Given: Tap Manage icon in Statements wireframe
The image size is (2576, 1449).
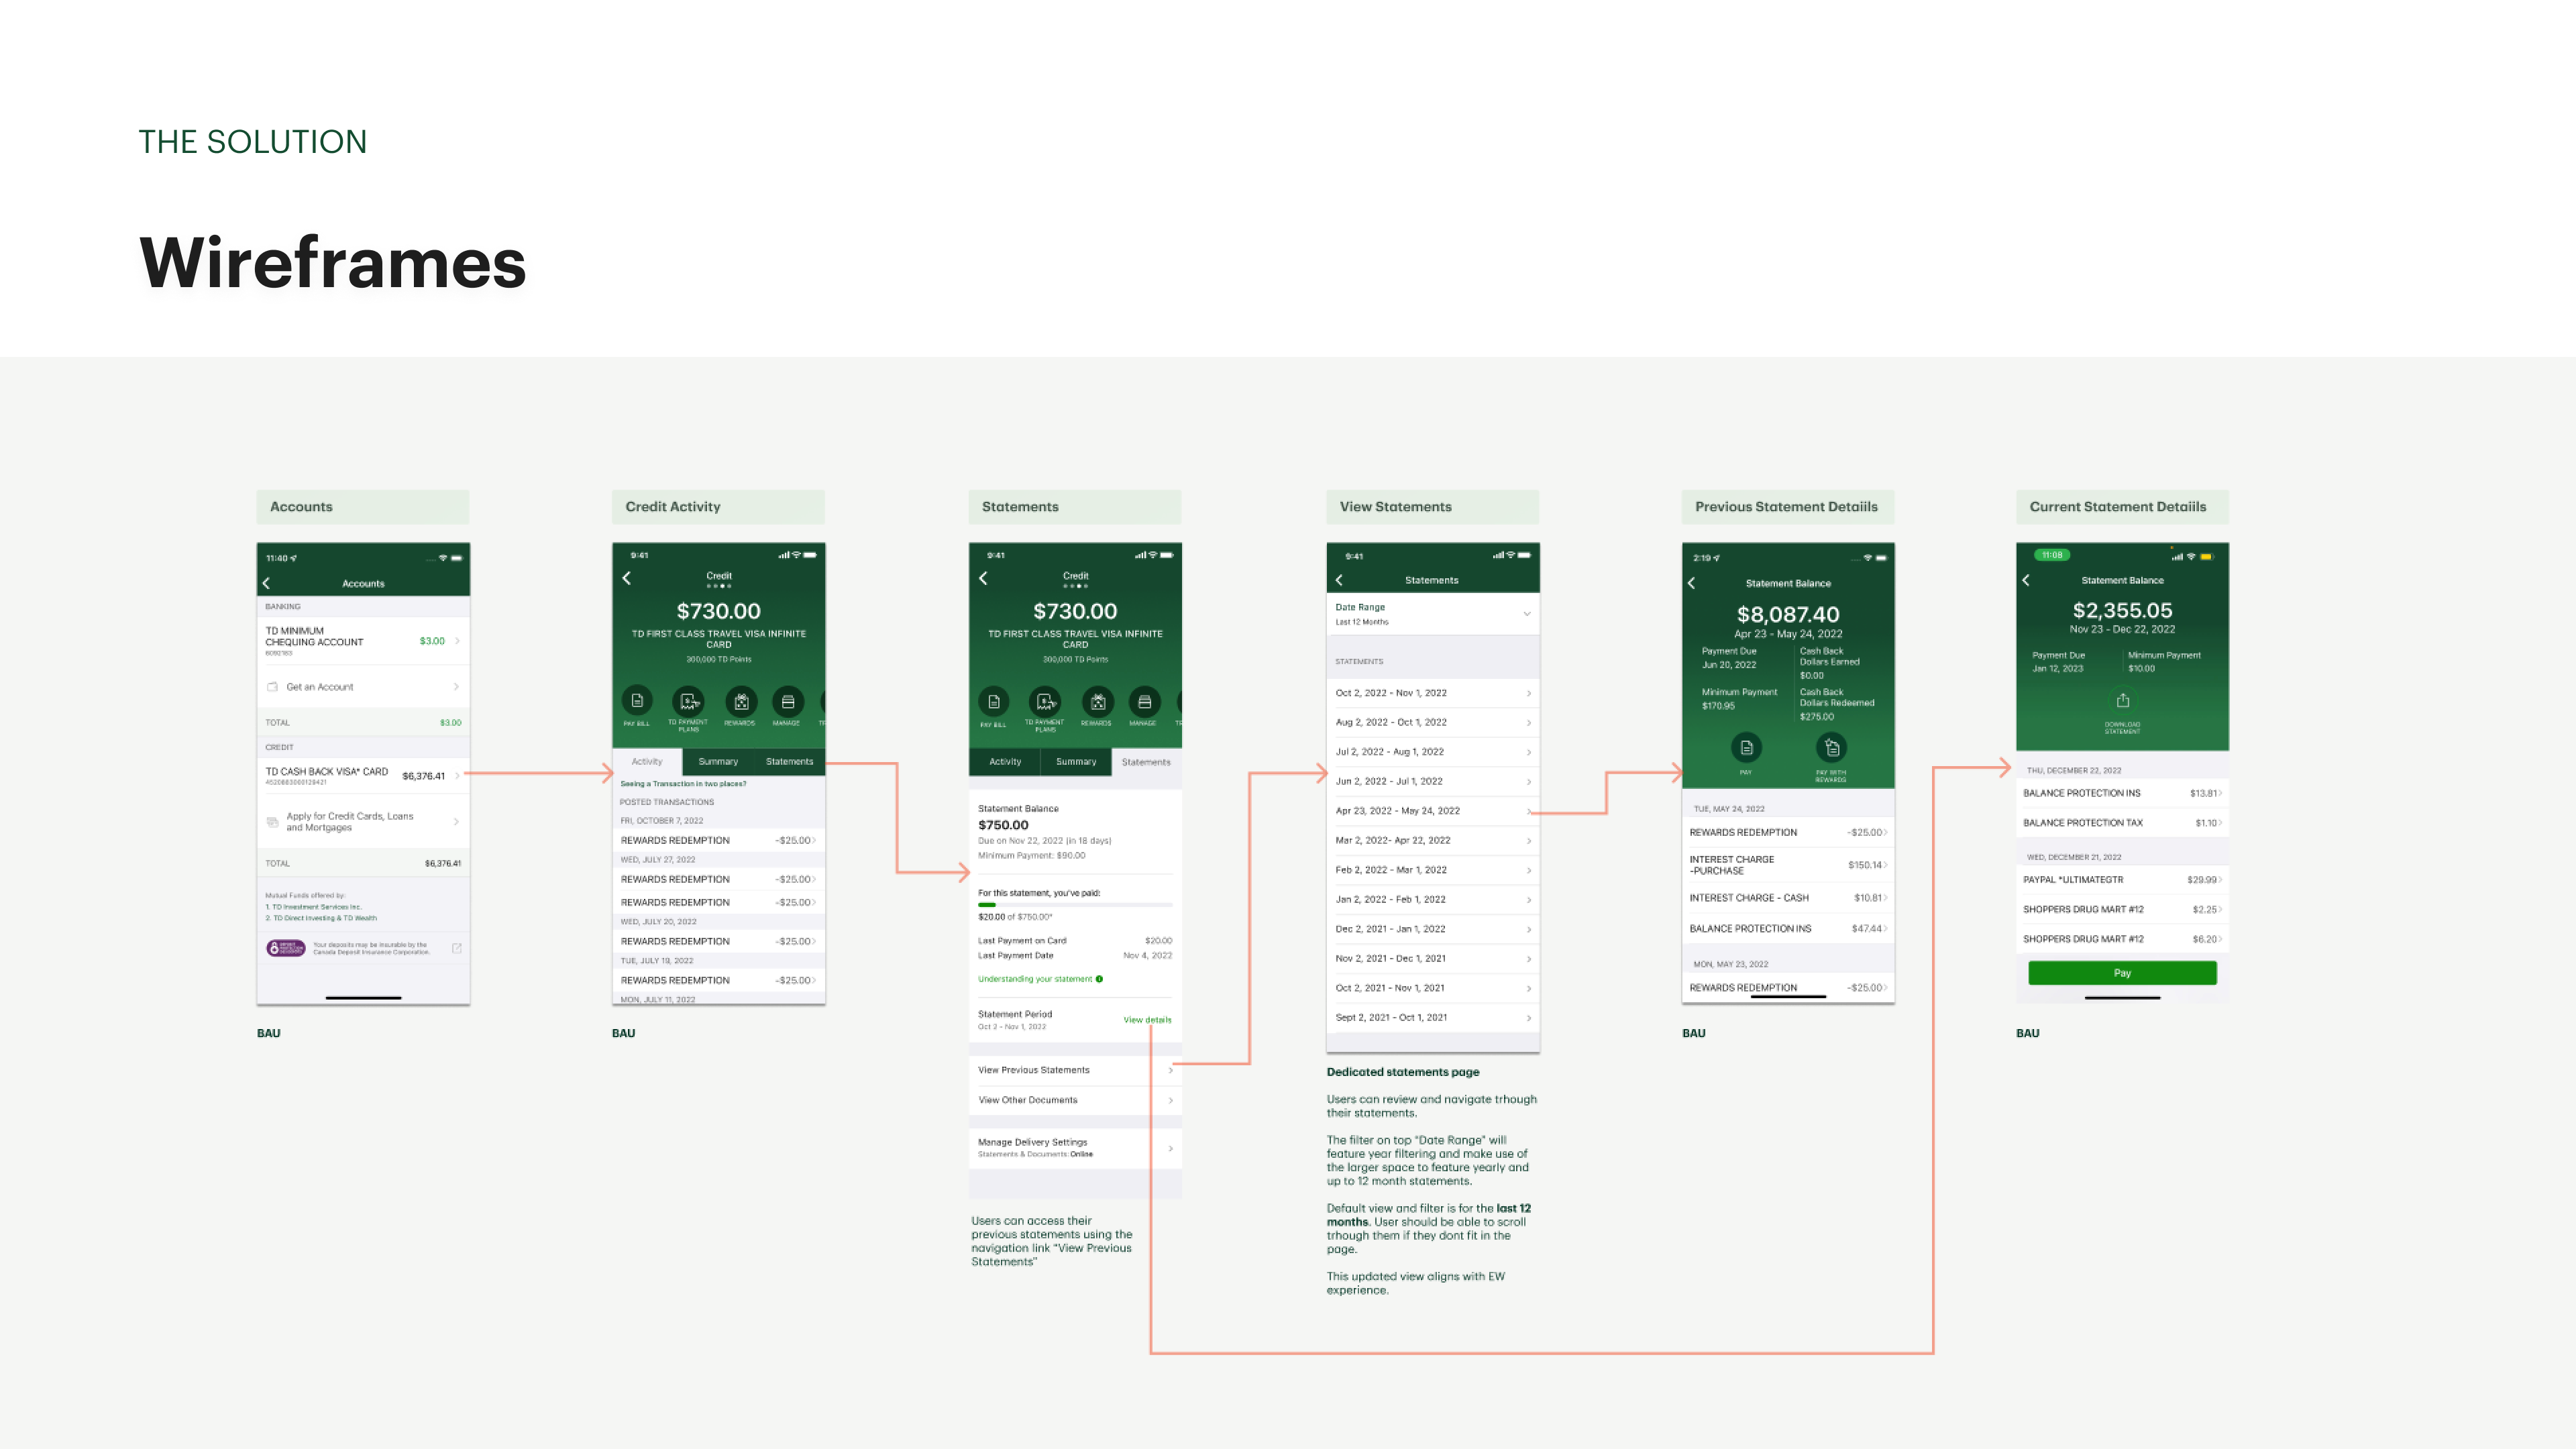Looking at the screenshot, I should pyautogui.click(x=1144, y=701).
